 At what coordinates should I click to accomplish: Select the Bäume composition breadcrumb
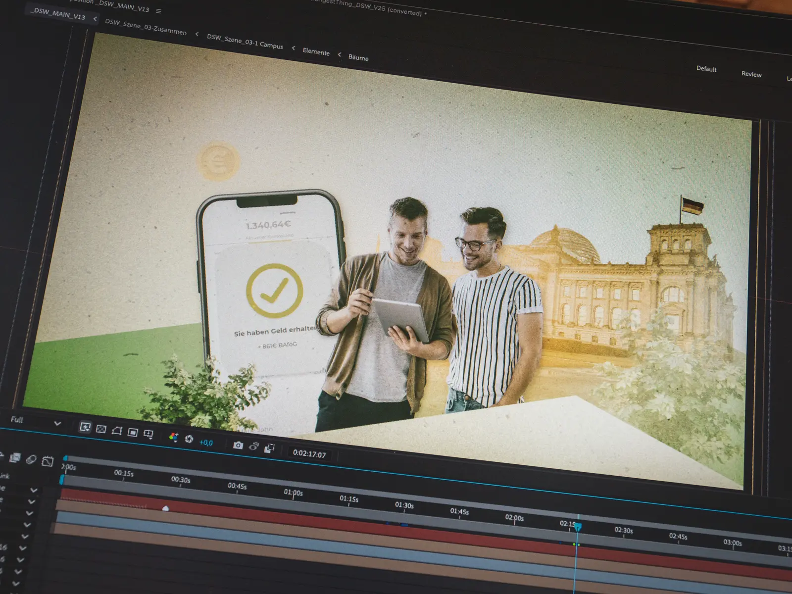click(x=358, y=57)
